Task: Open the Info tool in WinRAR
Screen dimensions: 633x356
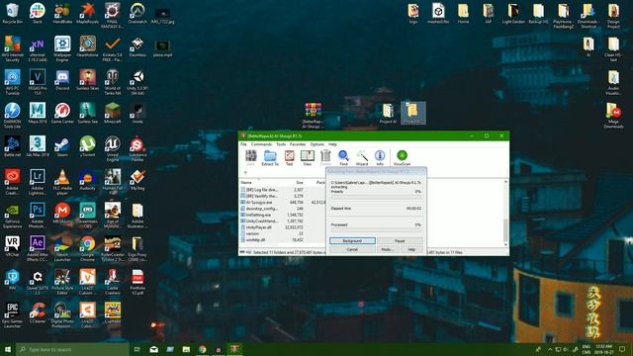Action: [380, 158]
